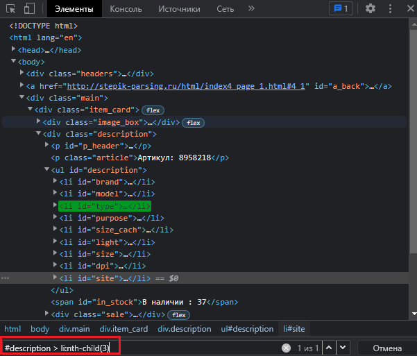Screen dimensions: 417x356
Task: Toggle device toolbar emulation icon
Action: (30, 9)
